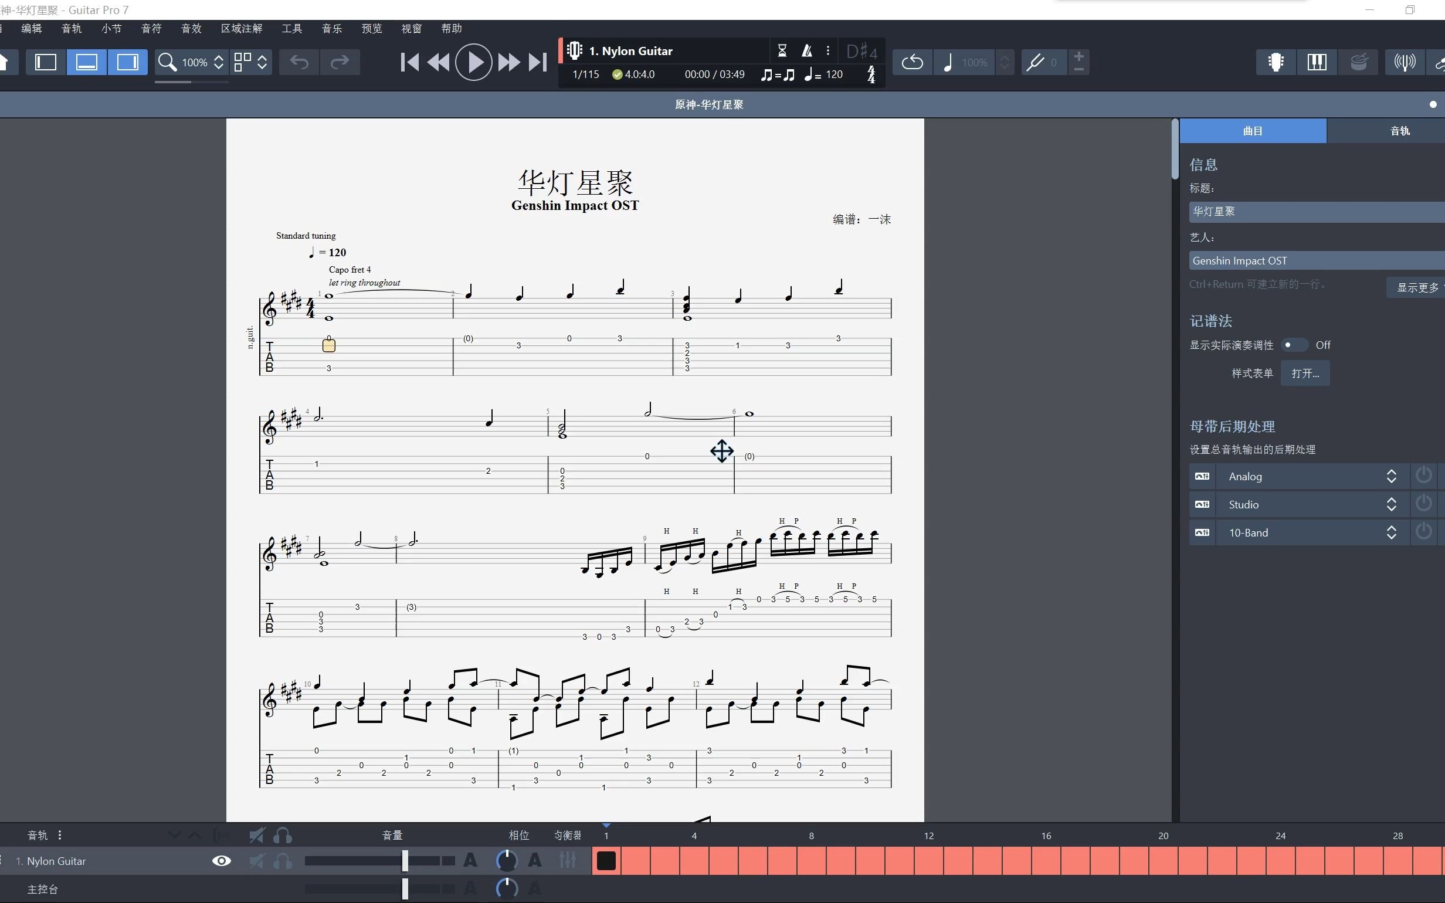1445x903 pixels.
Task: Click the 4/4 time signature in LCD
Action: [871, 74]
